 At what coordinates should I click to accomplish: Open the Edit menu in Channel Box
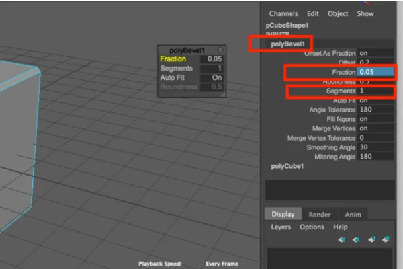[313, 13]
